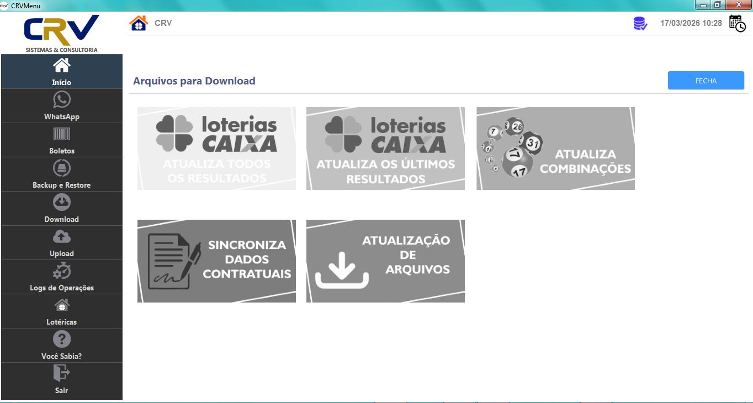The image size is (753, 403).
Task: Open the Boletos barcode icon
Action: click(x=61, y=134)
